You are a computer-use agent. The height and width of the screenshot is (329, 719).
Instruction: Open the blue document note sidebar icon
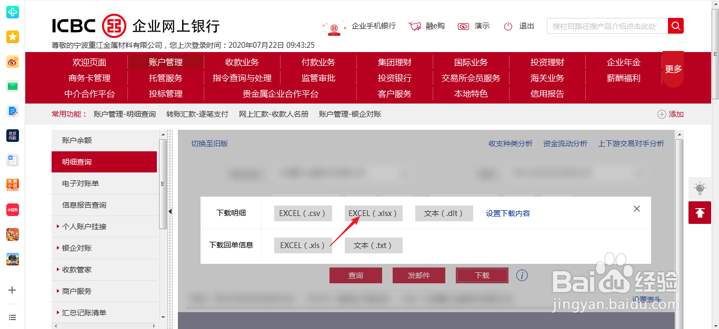(13, 111)
